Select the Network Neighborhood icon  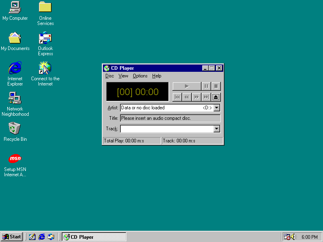pyautogui.click(x=15, y=104)
